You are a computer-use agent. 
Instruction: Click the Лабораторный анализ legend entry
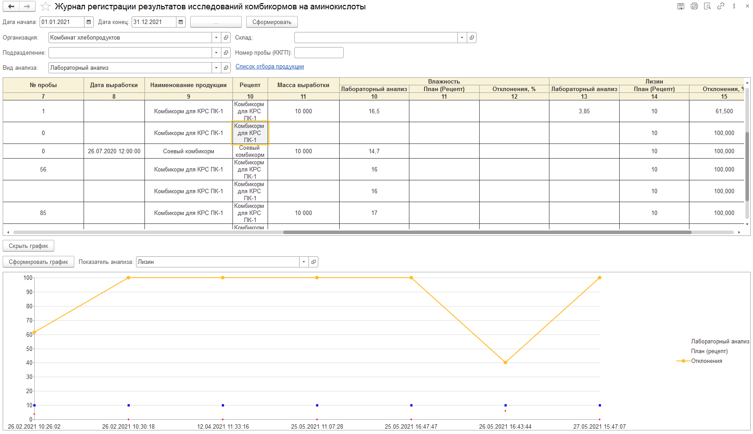[x=720, y=342]
